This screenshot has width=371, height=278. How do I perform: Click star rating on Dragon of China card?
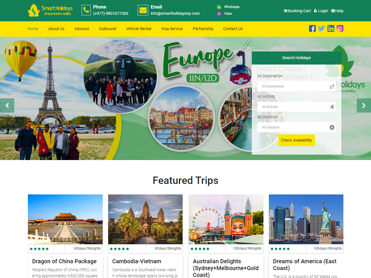click(39, 249)
